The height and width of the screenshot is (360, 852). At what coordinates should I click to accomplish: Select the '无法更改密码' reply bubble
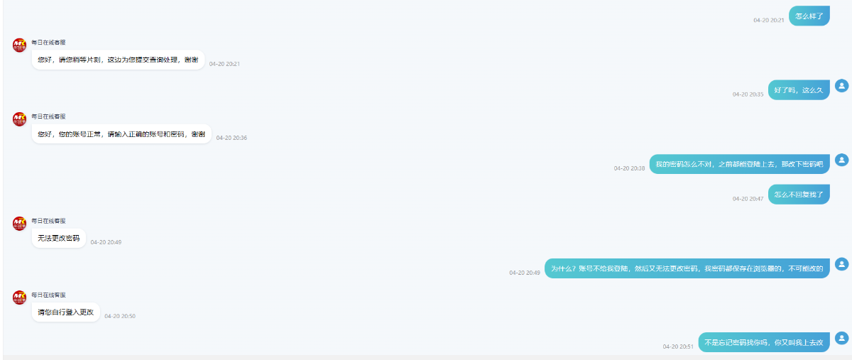click(x=59, y=238)
